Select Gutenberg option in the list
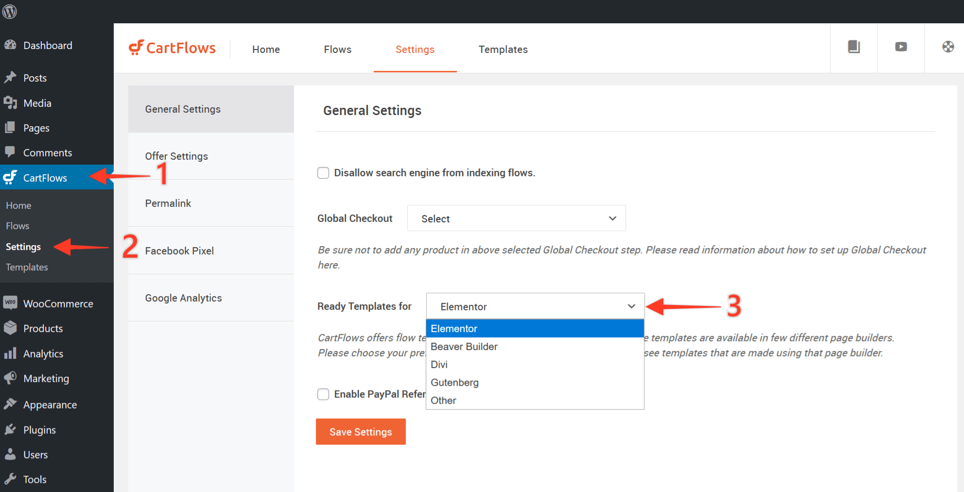Screen dimensions: 964x492 (x=455, y=383)
